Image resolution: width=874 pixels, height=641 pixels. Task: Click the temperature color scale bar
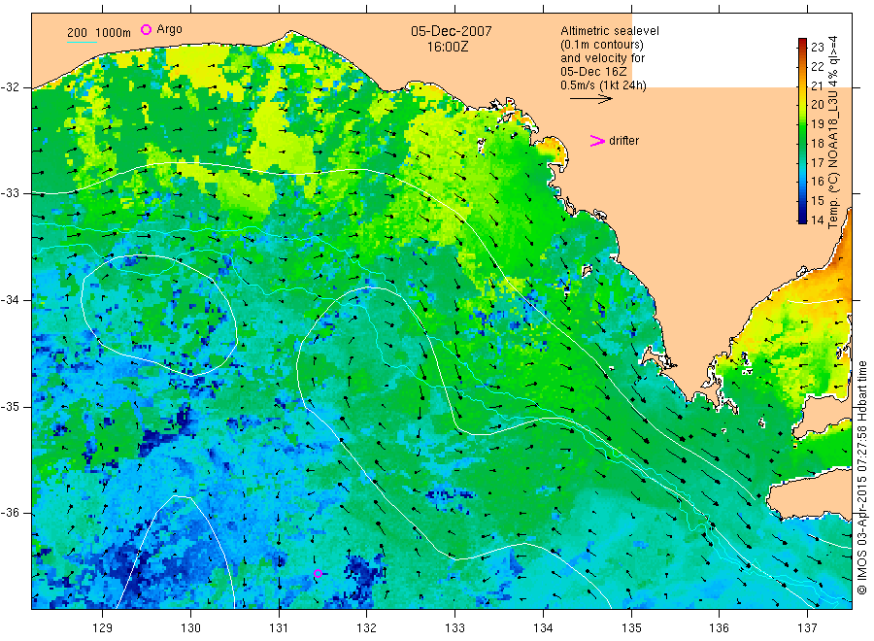[x=802, y=131]
